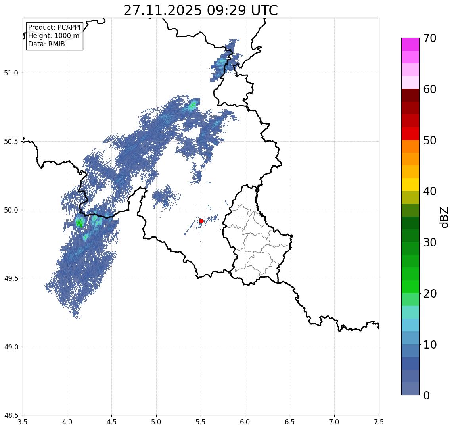Click the longitude label 7.5

[x=379, y=422]
